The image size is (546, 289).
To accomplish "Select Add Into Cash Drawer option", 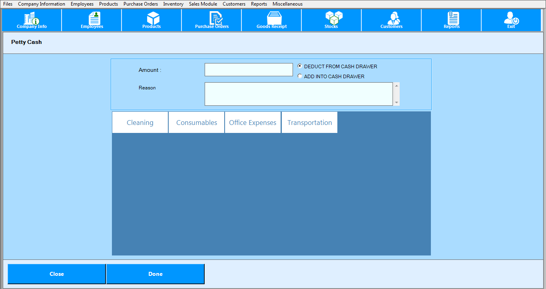I will [x=300, y=76].
